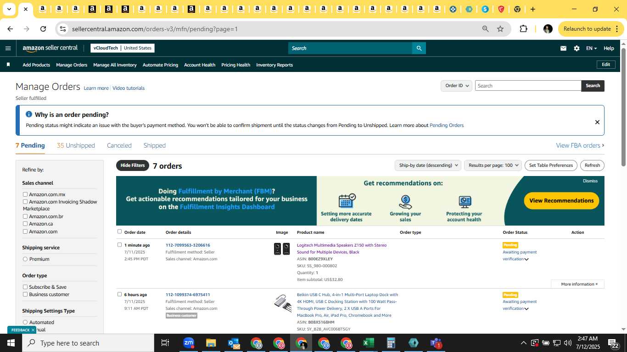Go back using the browser back arrow

coord(10,29)
